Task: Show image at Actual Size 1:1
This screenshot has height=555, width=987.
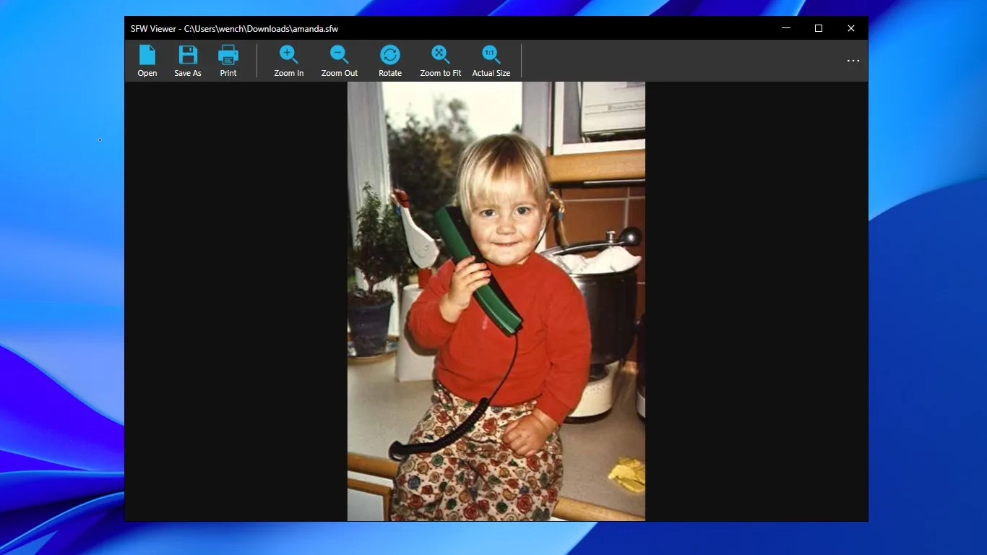Action: (x=491, y=55)
